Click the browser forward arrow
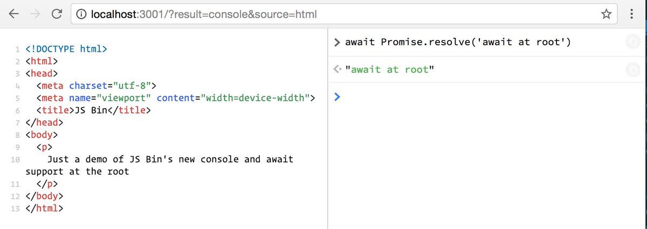 (x=35, y=15)
